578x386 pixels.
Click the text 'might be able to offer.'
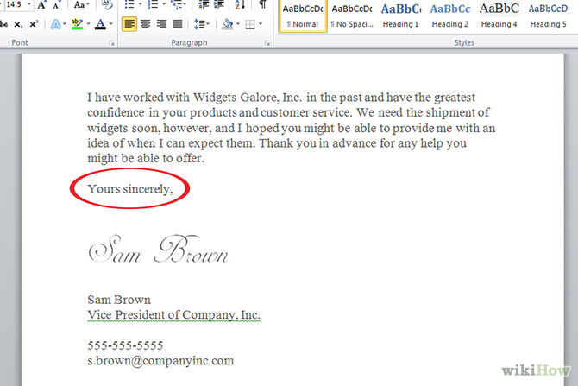pos(146,158)
